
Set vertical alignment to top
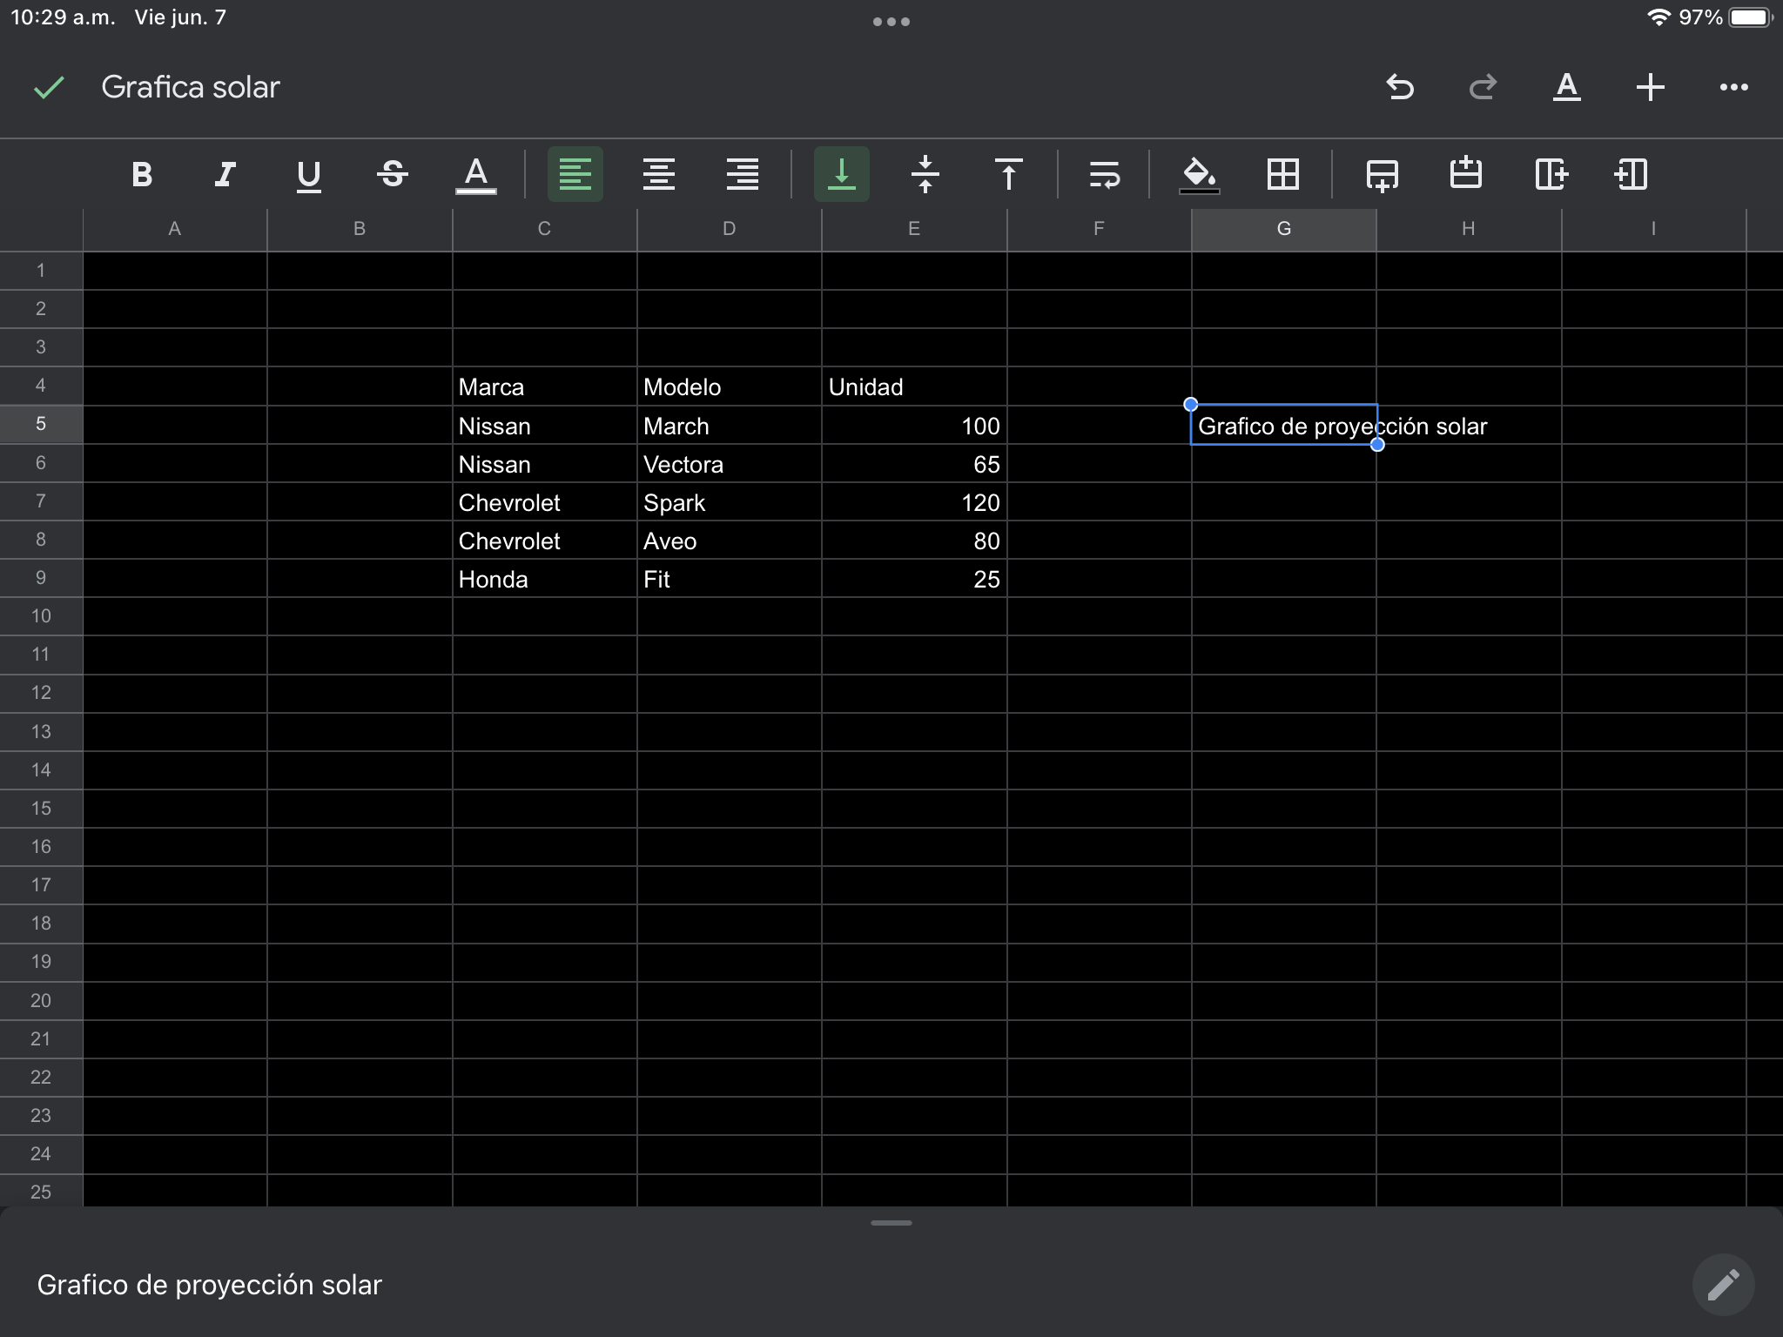pyautogui.click(x=1009, y=174)
